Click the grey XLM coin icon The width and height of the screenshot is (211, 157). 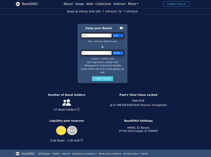pos(72,130)
